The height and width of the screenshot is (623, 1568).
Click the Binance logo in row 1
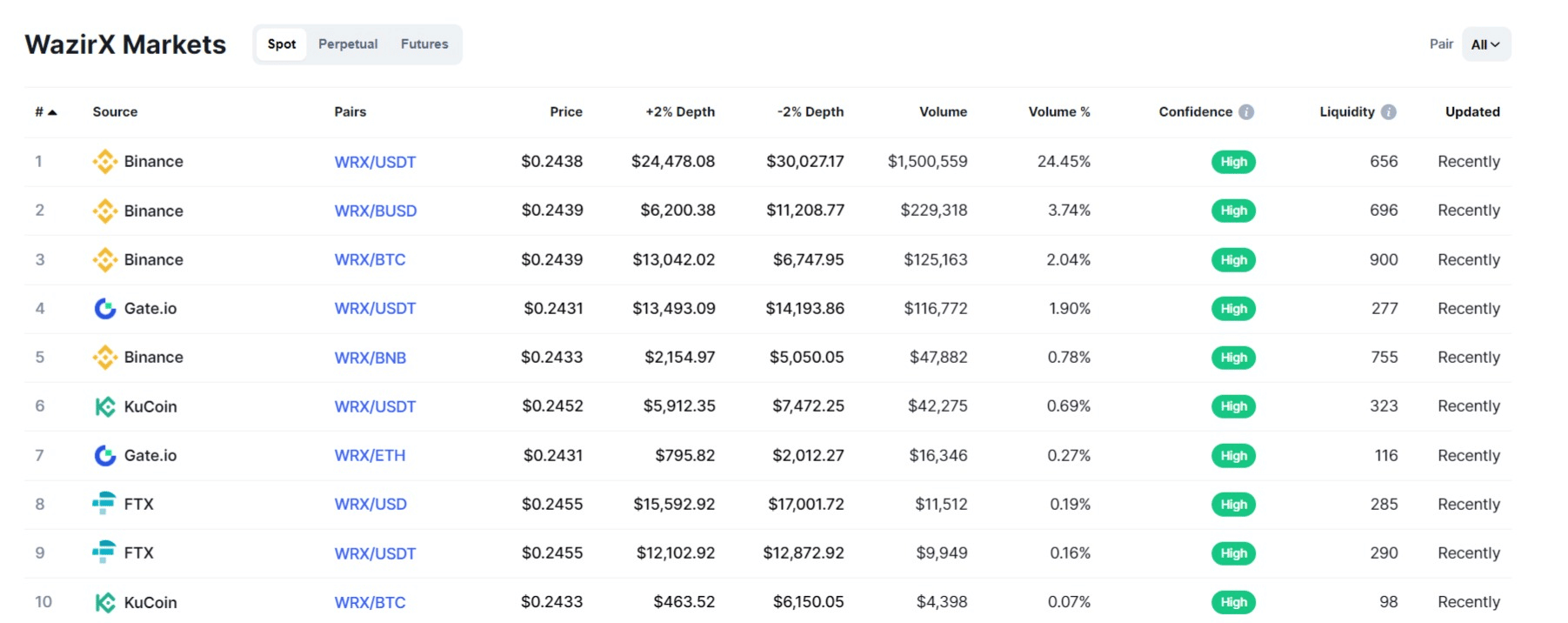104,162
